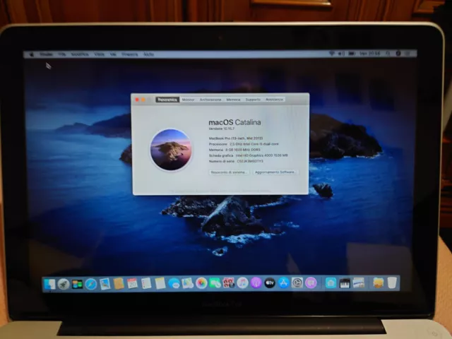Click the macOS Catalina title text
Viewport: 452px width, 339px height.
(x=234, y=122)
